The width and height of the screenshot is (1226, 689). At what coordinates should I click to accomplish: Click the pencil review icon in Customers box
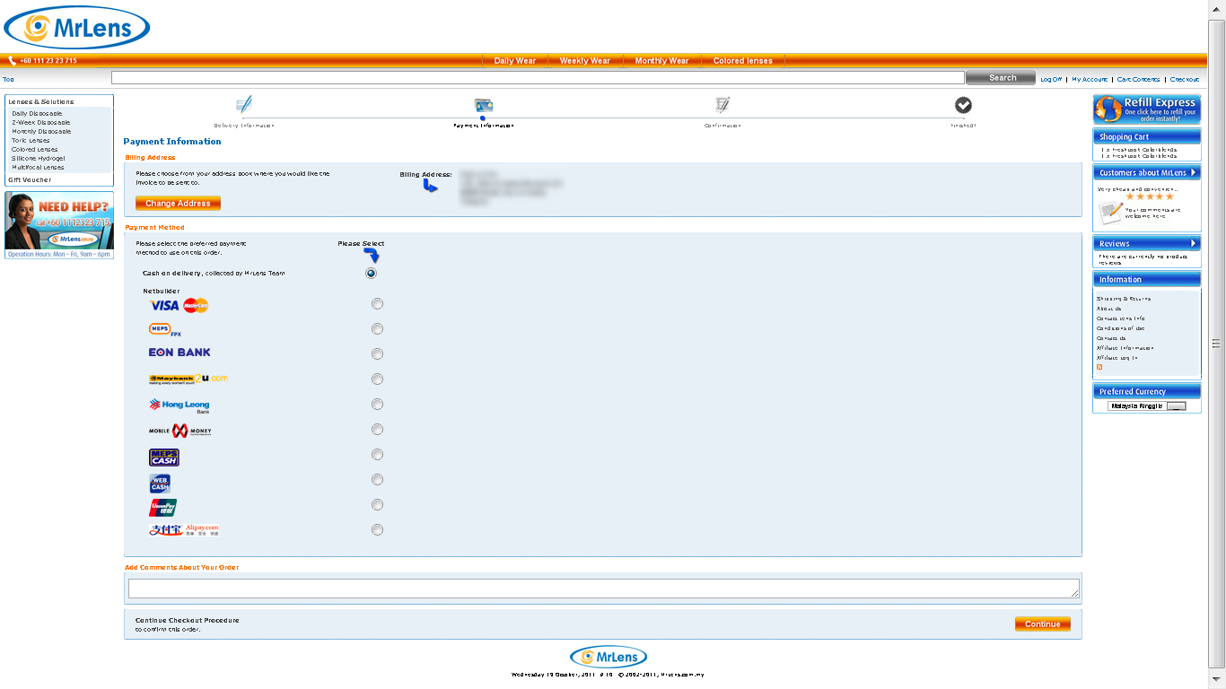pyautogui.click(x=1111, y=212)
